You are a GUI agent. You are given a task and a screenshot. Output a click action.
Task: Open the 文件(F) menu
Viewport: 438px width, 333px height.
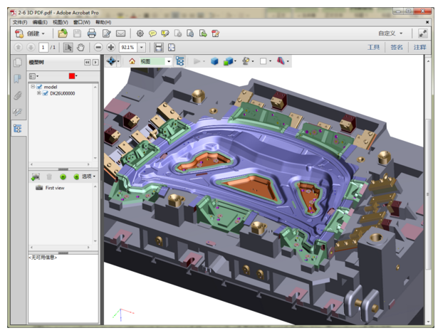pos(20,22)
